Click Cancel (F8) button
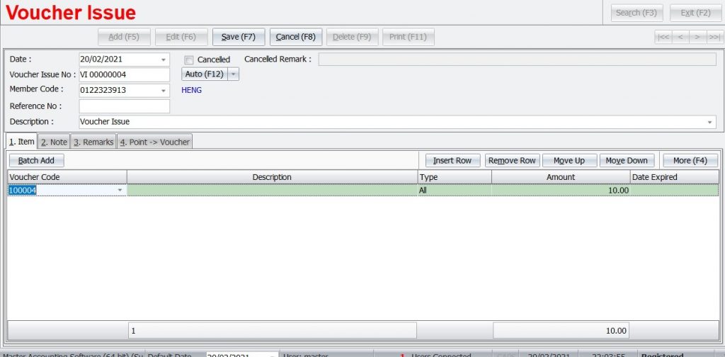 click(x=296, y=37)
